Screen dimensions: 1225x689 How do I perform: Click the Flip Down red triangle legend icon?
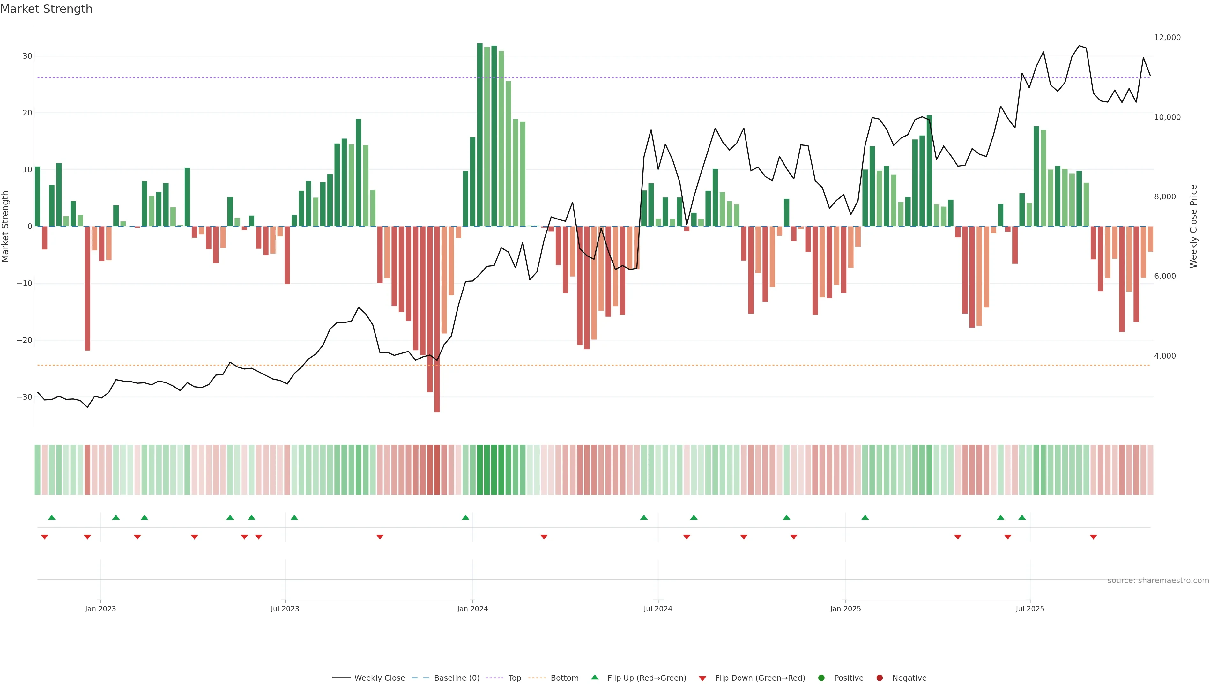point(702,678)
